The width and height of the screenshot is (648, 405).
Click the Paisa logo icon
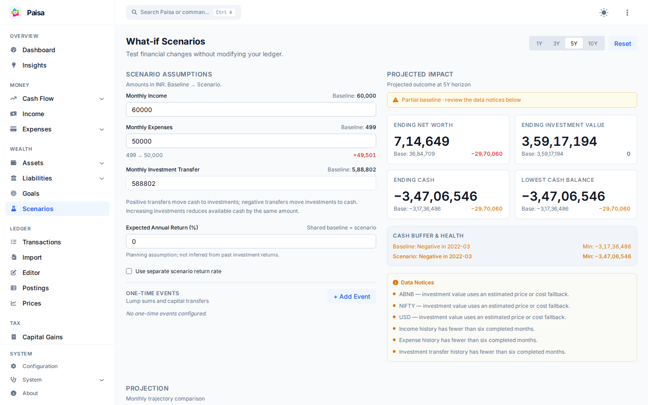15,13
